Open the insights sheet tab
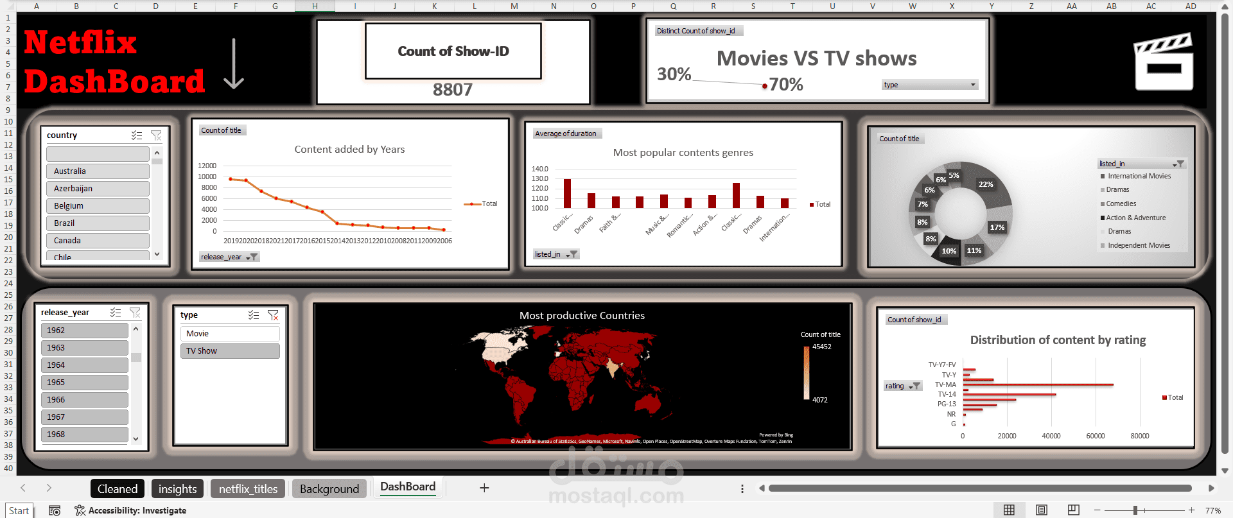This screenshot has height=518, width=1233. (x=178, y=489)
